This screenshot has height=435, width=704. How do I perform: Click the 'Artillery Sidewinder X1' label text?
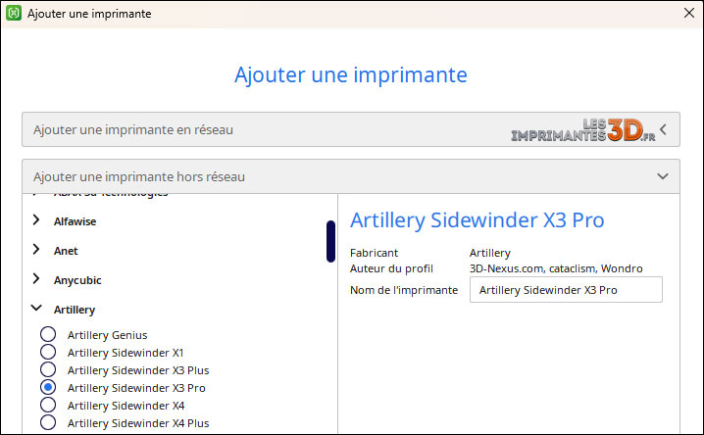126,353
